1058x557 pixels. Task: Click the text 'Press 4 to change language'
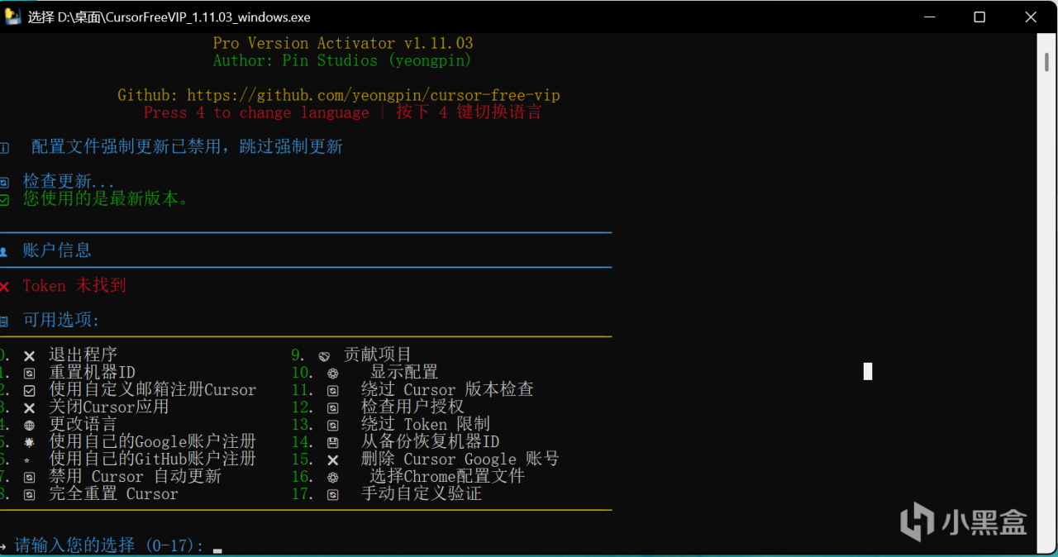tap(256, 112)
